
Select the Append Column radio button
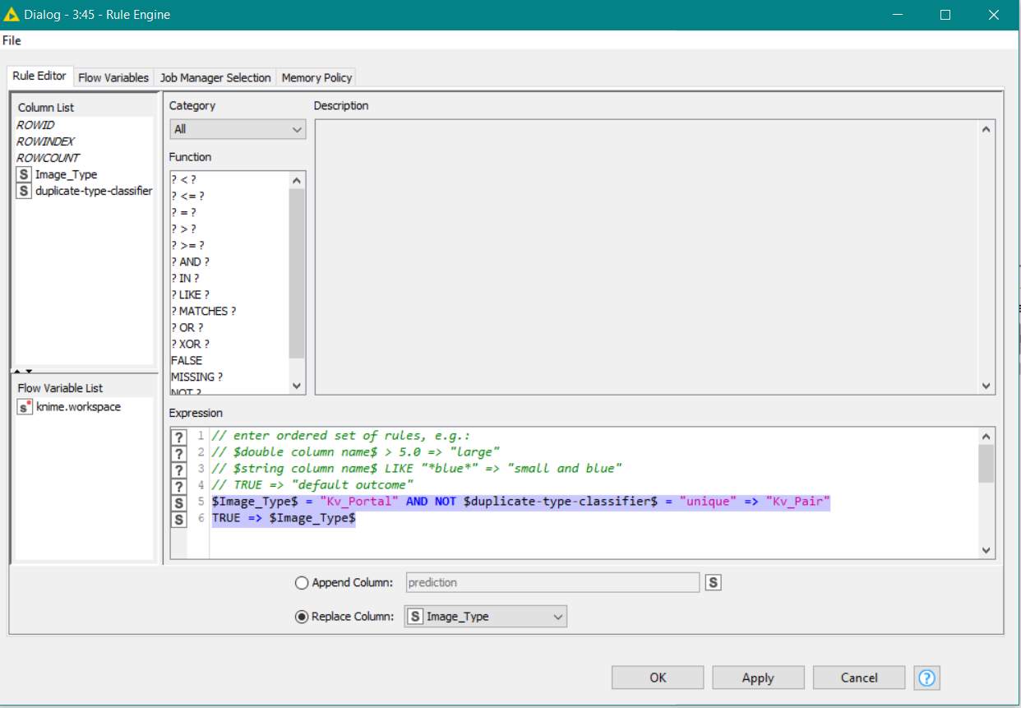[302, 583]
